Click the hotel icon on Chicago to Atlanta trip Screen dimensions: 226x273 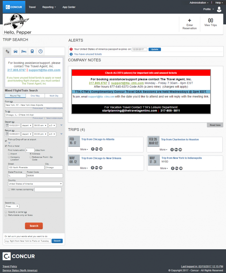(97, 149)
